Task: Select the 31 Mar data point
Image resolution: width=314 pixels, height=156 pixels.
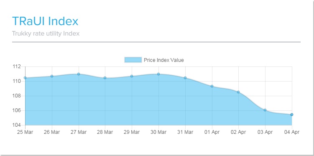Action: click(x=185, y=78)
